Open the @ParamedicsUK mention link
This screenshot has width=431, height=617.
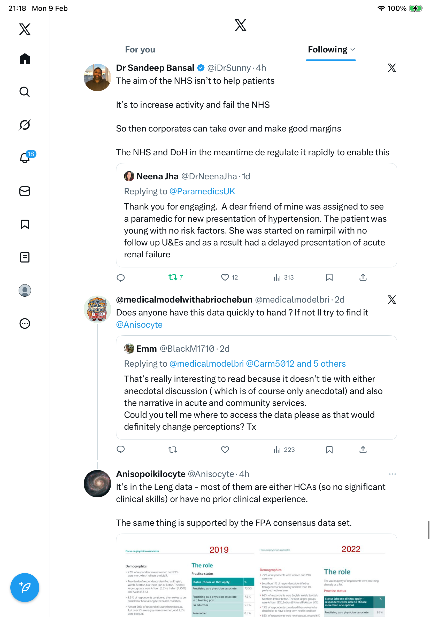(202, 191)
